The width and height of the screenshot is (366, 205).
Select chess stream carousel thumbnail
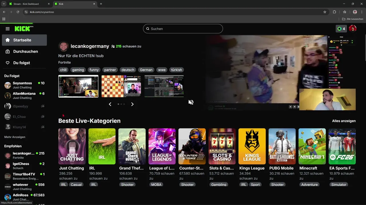tap(121, 86)
